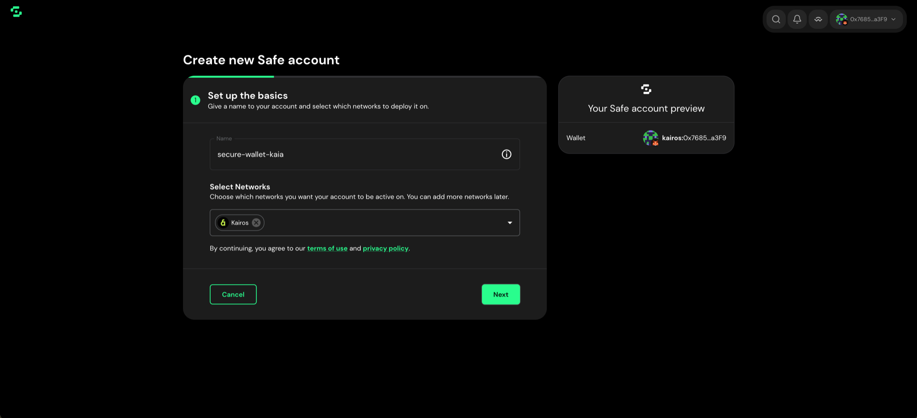The image size is (917, 418).
Task: Click the Kairos network logo in chip
Action: pyautogui.click(x=223, y=223)
